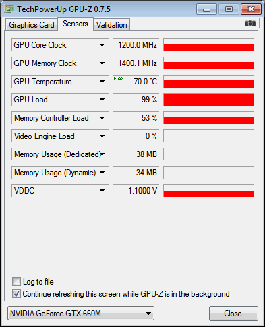Close window using the red X button

pos(251,9)
